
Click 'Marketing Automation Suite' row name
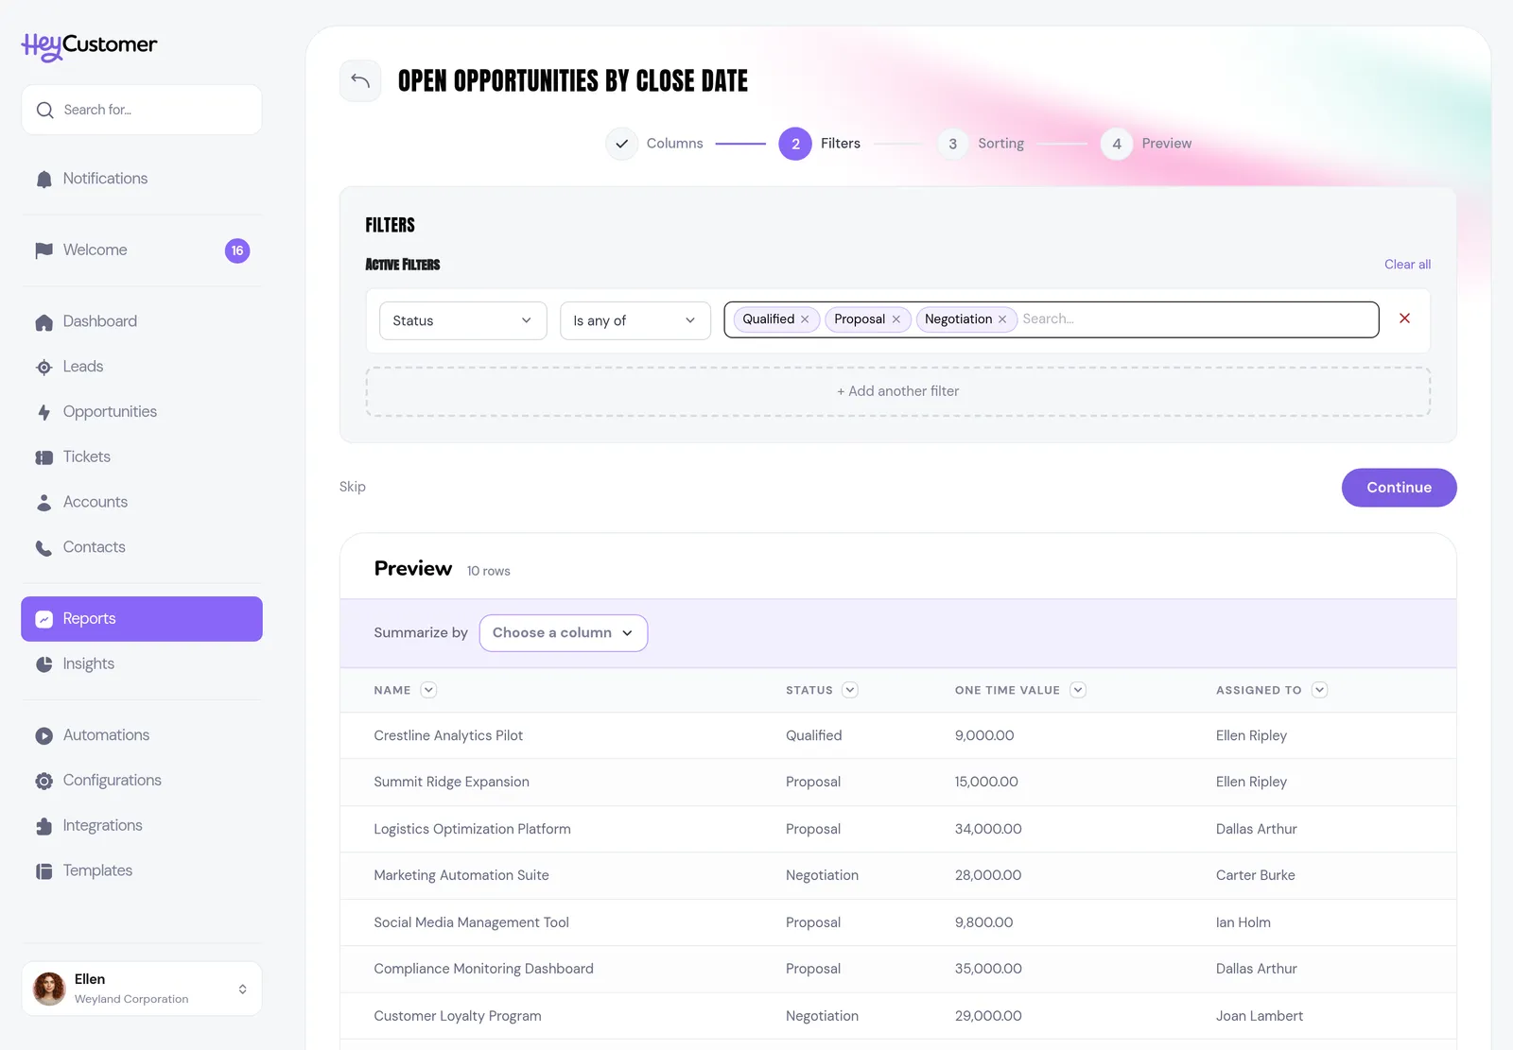[x=461, y=875]
